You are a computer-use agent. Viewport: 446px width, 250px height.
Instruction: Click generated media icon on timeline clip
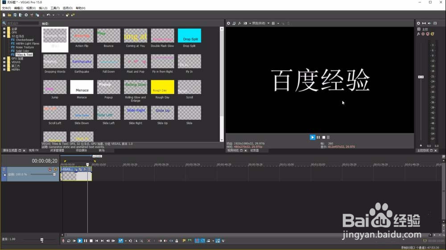pos(76,169)
